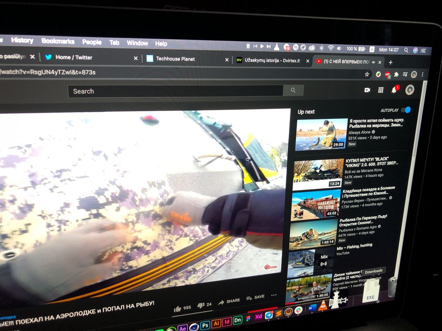
Task: Dislike the video with thumbs down
Action: 201,305
